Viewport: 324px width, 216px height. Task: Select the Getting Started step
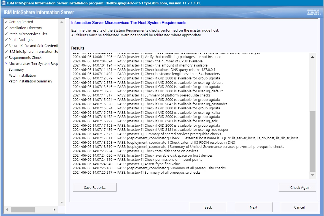pos(21,22)
